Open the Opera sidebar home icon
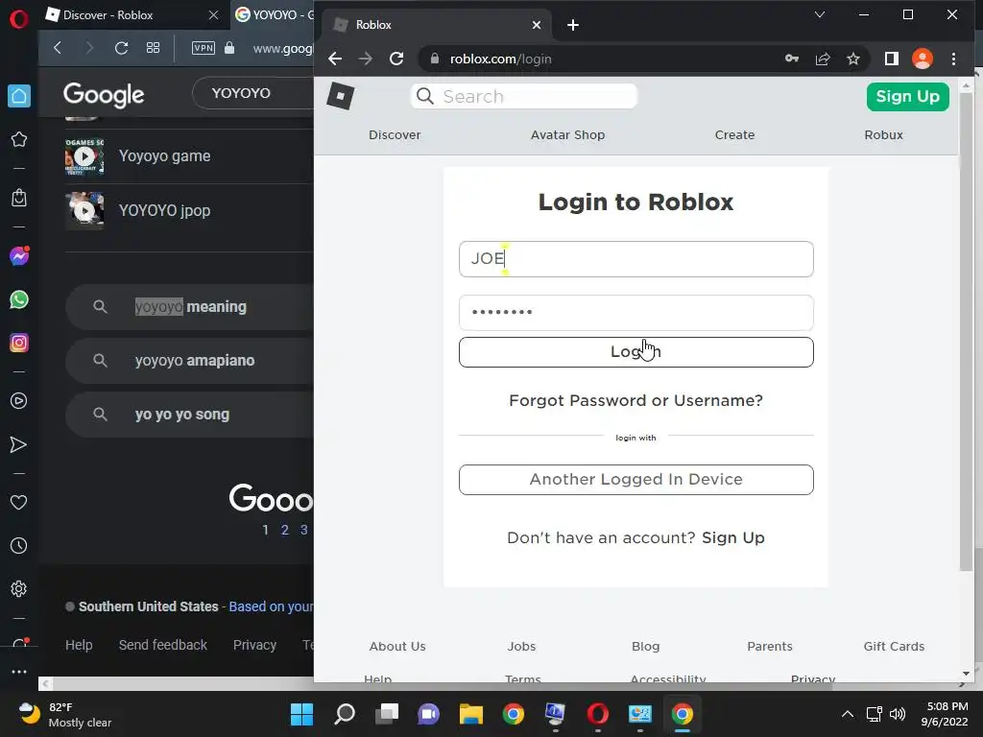 point(19,96)
